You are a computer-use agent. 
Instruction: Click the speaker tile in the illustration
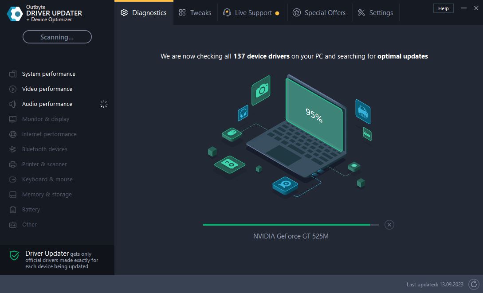229,164
